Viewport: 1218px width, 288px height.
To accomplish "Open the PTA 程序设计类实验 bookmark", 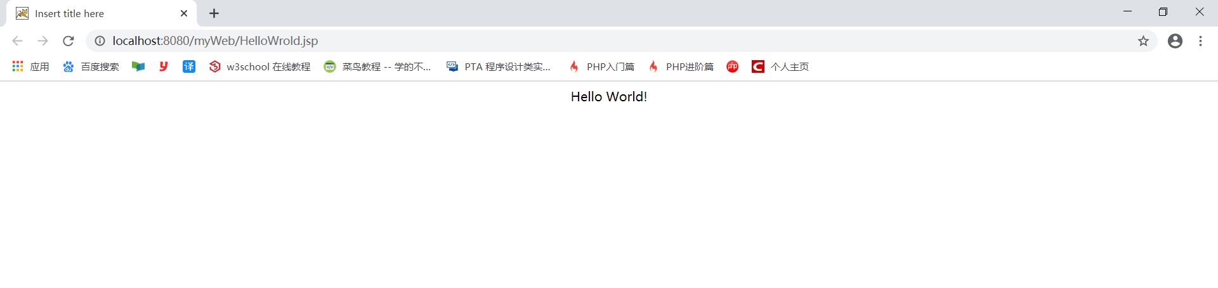I will click(x=499, y=66).
